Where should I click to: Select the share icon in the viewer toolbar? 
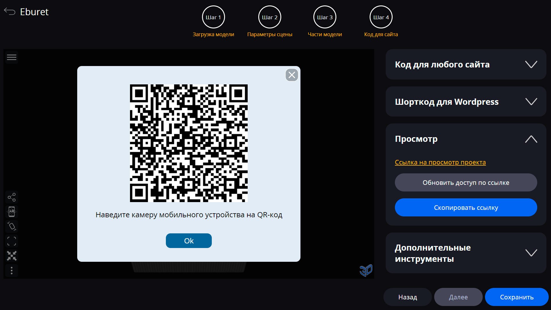[11, 197]
